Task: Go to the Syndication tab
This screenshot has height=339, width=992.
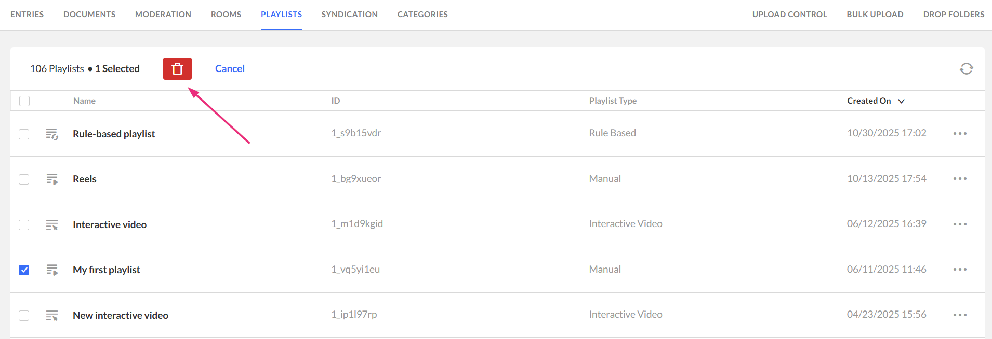Action: coord(349,15)
